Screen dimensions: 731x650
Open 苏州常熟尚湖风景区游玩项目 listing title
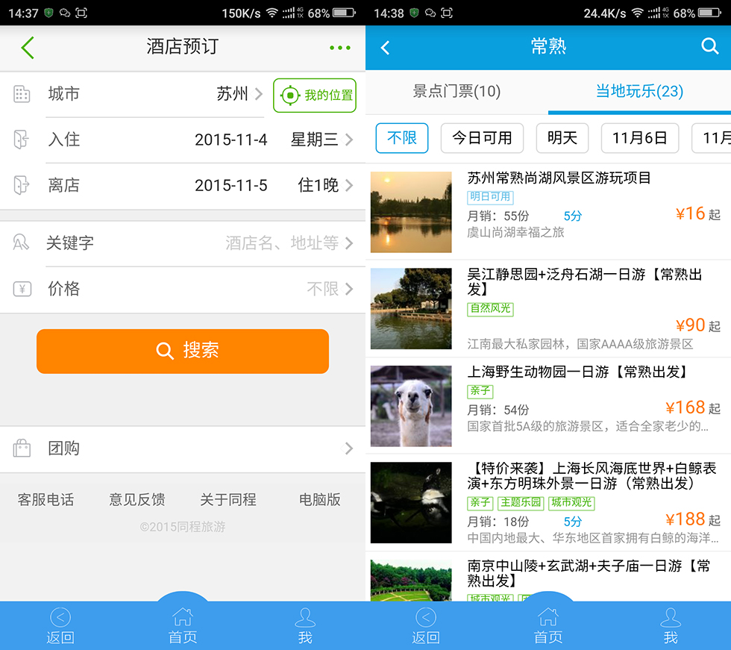coord(559,178)
